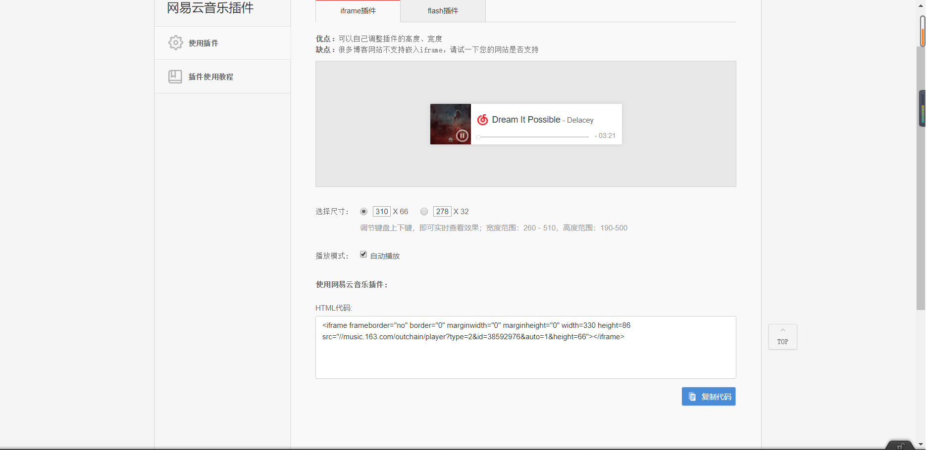Click the progress handle at the track start

(478, 137)
